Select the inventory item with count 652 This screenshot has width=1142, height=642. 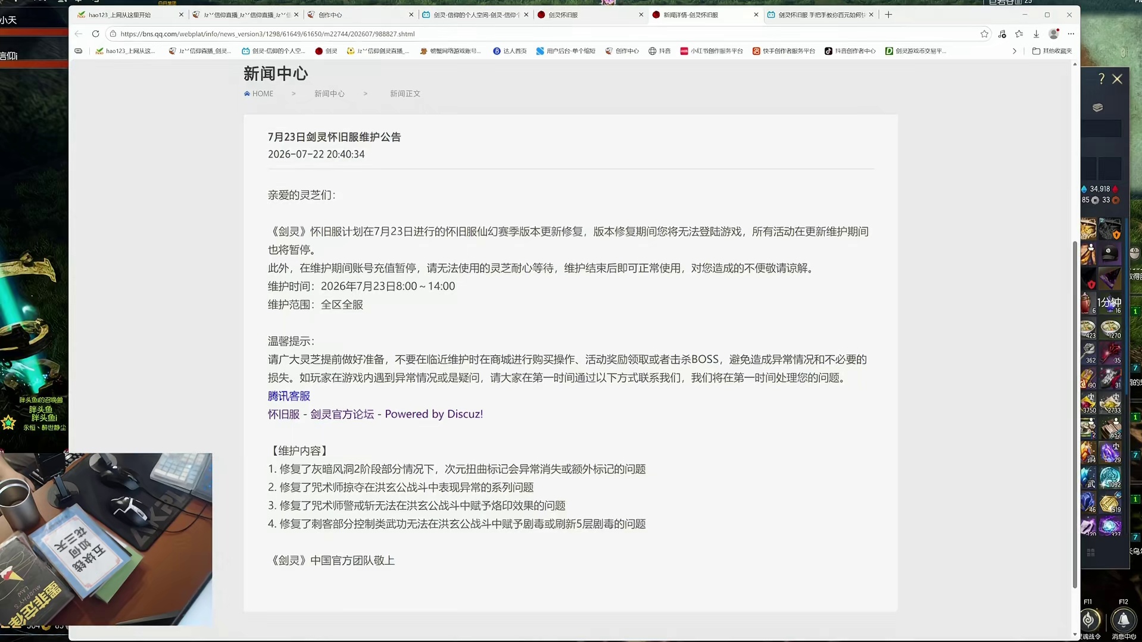point(1110,428)
